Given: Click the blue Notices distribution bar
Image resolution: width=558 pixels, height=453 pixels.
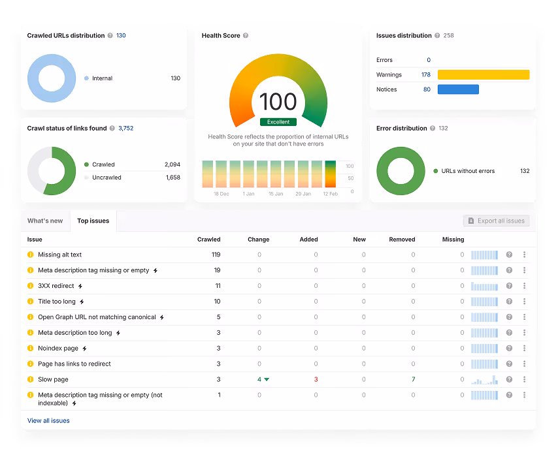Looking at the screenshot, I should point(459,89).
